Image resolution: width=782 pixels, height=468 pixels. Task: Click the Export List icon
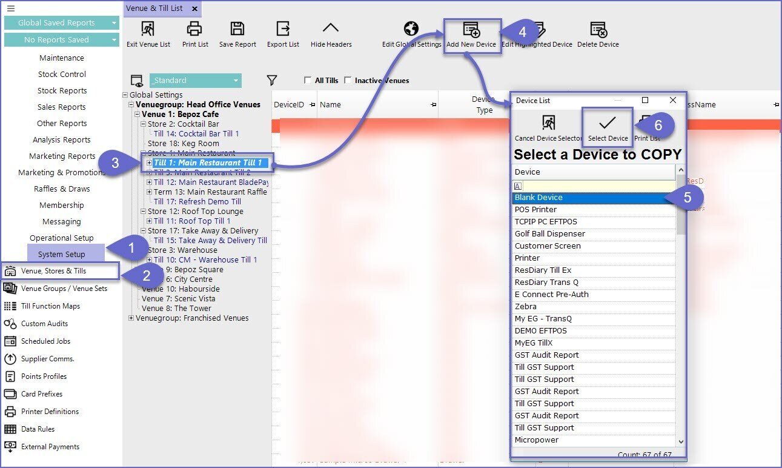point(283,29)
